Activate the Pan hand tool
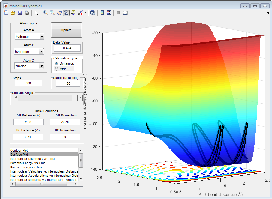Screen dimensions: 272x199 pyautogui.click(x=59, y=13)
